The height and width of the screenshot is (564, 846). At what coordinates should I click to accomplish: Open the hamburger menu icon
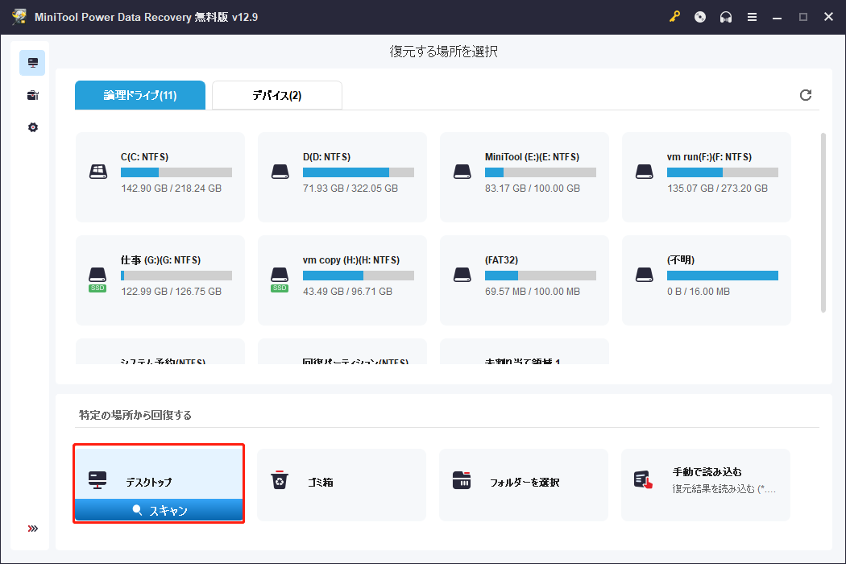752,17
